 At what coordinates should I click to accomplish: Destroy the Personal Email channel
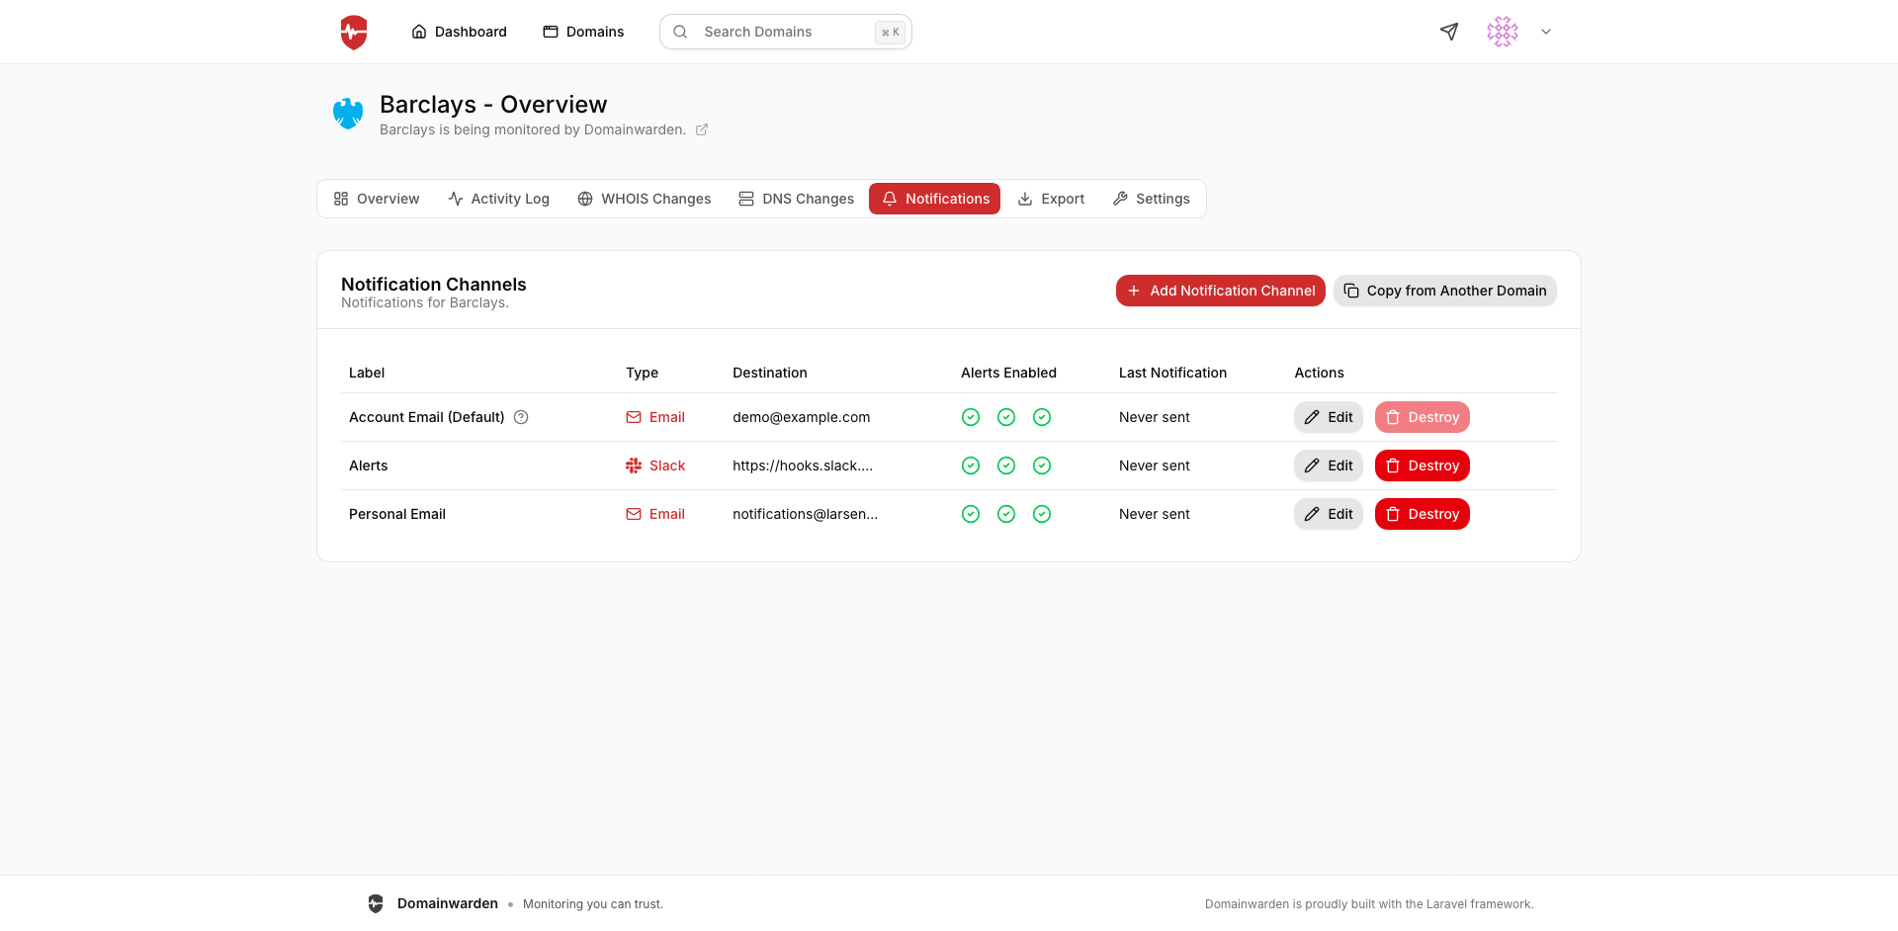pyautogui.click(x=1422, y=514)
